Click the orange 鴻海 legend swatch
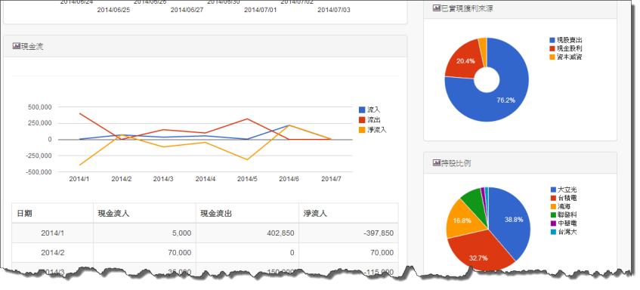The height and width of the screenshot is (290, 640). pos(553,207)
